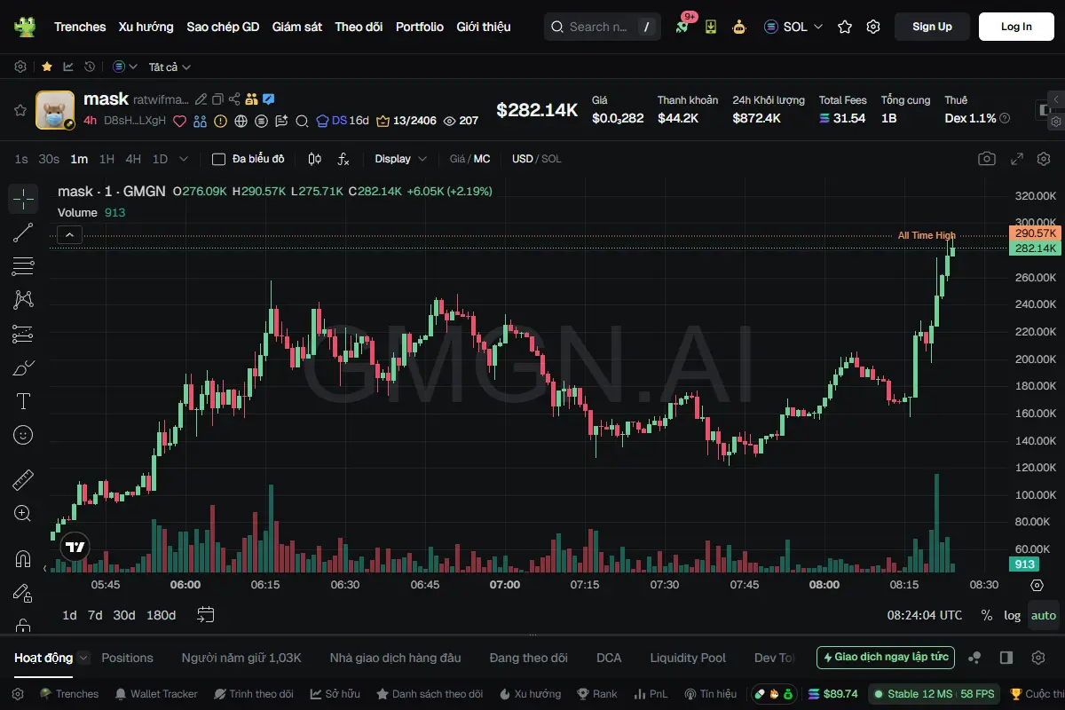Expand the Solana icon dropdown in the filter bar
1065x710 pixels.
coord(125,67)
